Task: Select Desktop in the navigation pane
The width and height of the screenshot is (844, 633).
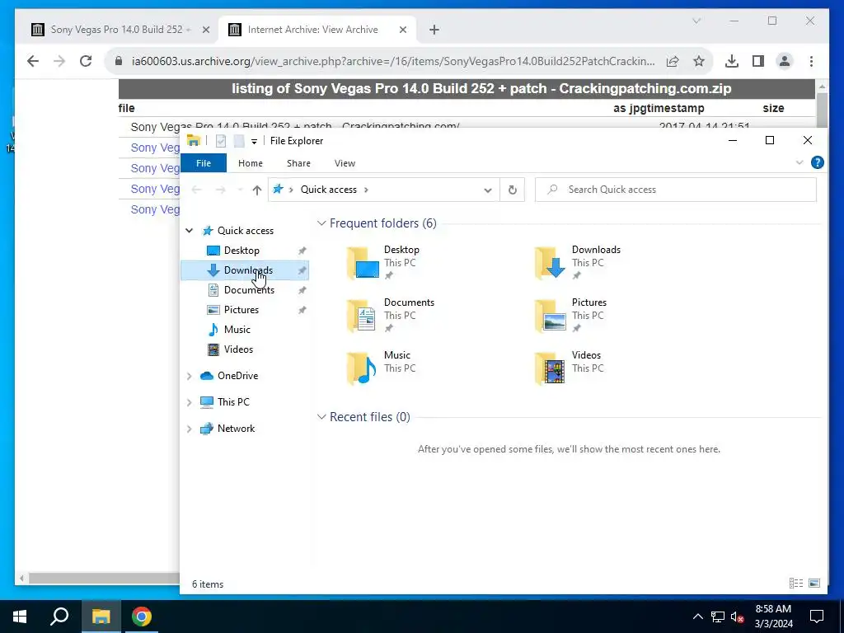Action: pos(241,251)
